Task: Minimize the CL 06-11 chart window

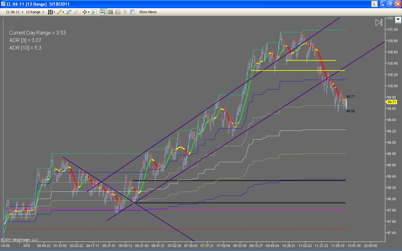Action: [383, 4]
